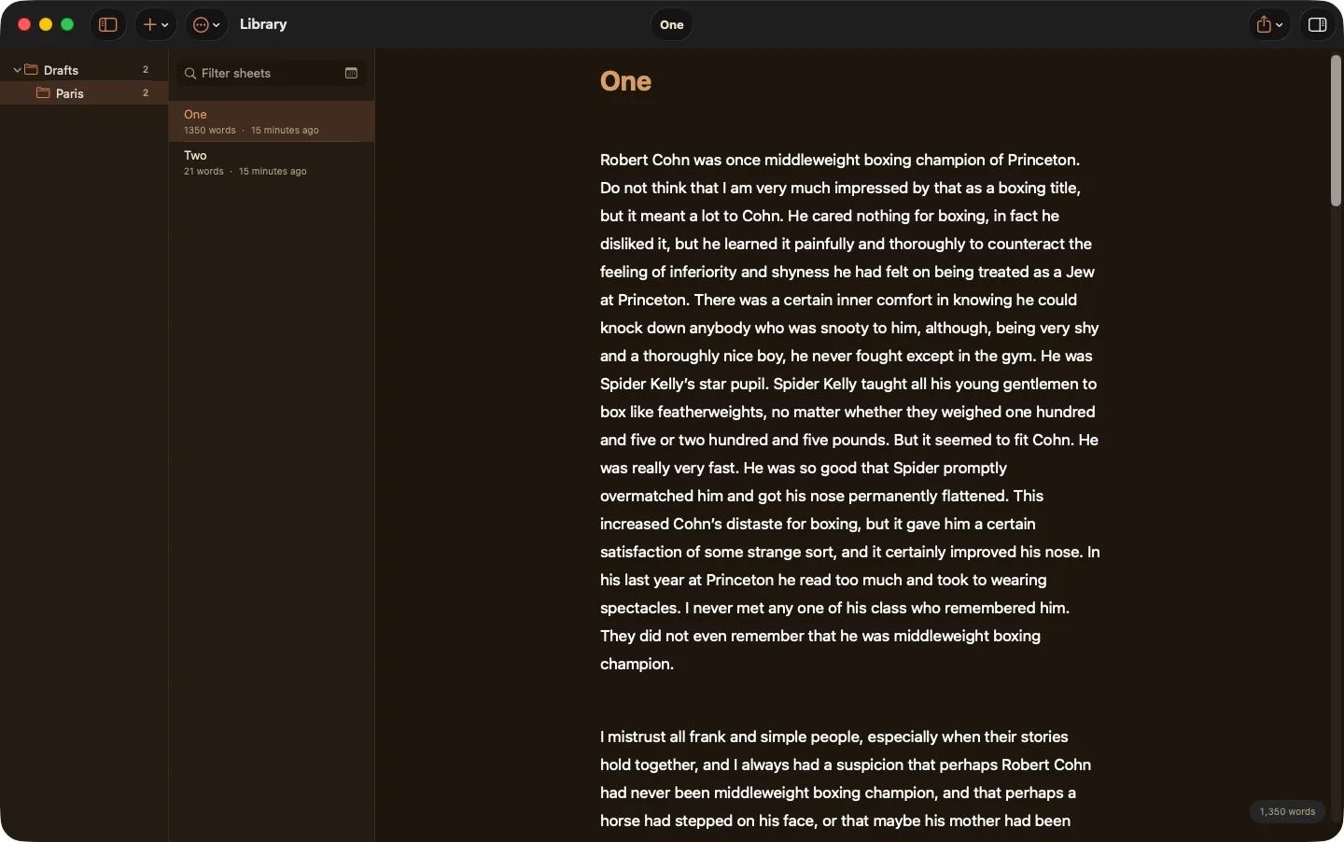Image resolution: width=1344 pixels, height=842 pixels.
Task: Open the sheet list view options icon
Action: 352,73
